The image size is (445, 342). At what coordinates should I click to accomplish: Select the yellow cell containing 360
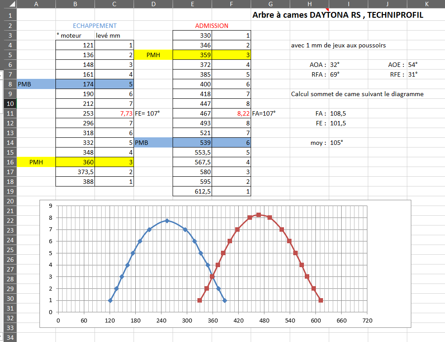[75, 162]
